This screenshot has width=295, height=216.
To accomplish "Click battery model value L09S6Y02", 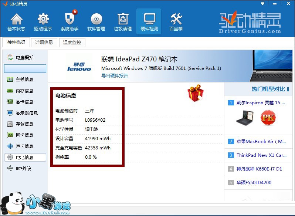I will tap(95, 120).
